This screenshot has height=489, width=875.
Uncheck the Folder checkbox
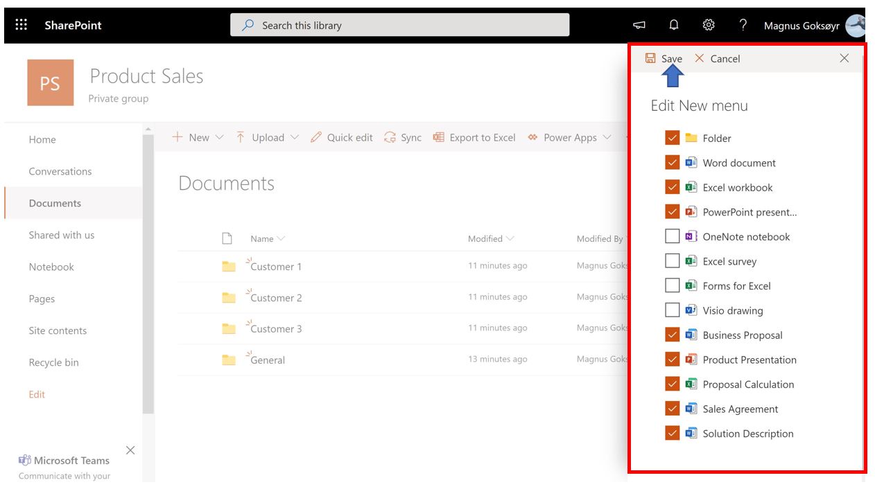(x=672, y=138)
